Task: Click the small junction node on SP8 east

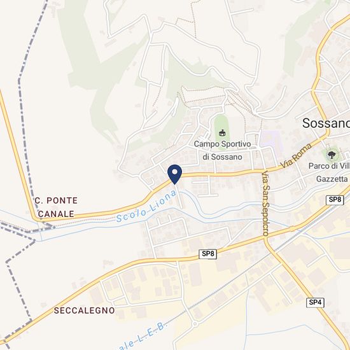Action: coord(293,229)
